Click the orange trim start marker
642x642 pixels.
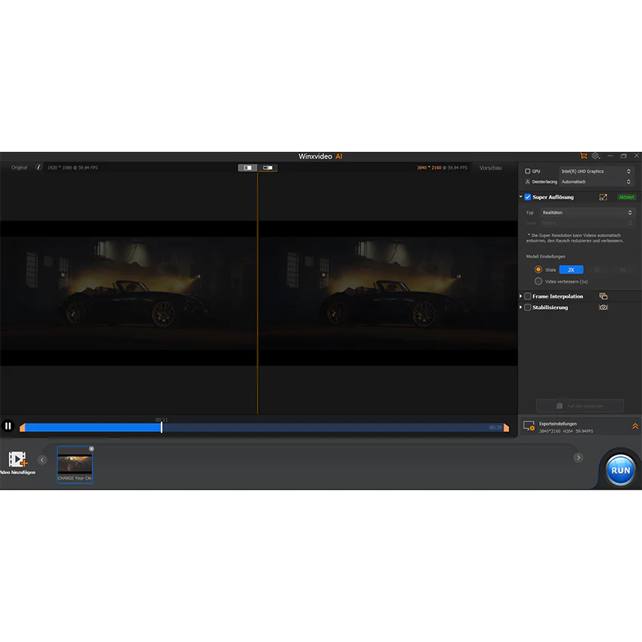(22, 427)
